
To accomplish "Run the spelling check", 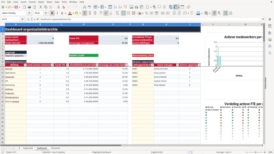I will (x=89, y=7).
